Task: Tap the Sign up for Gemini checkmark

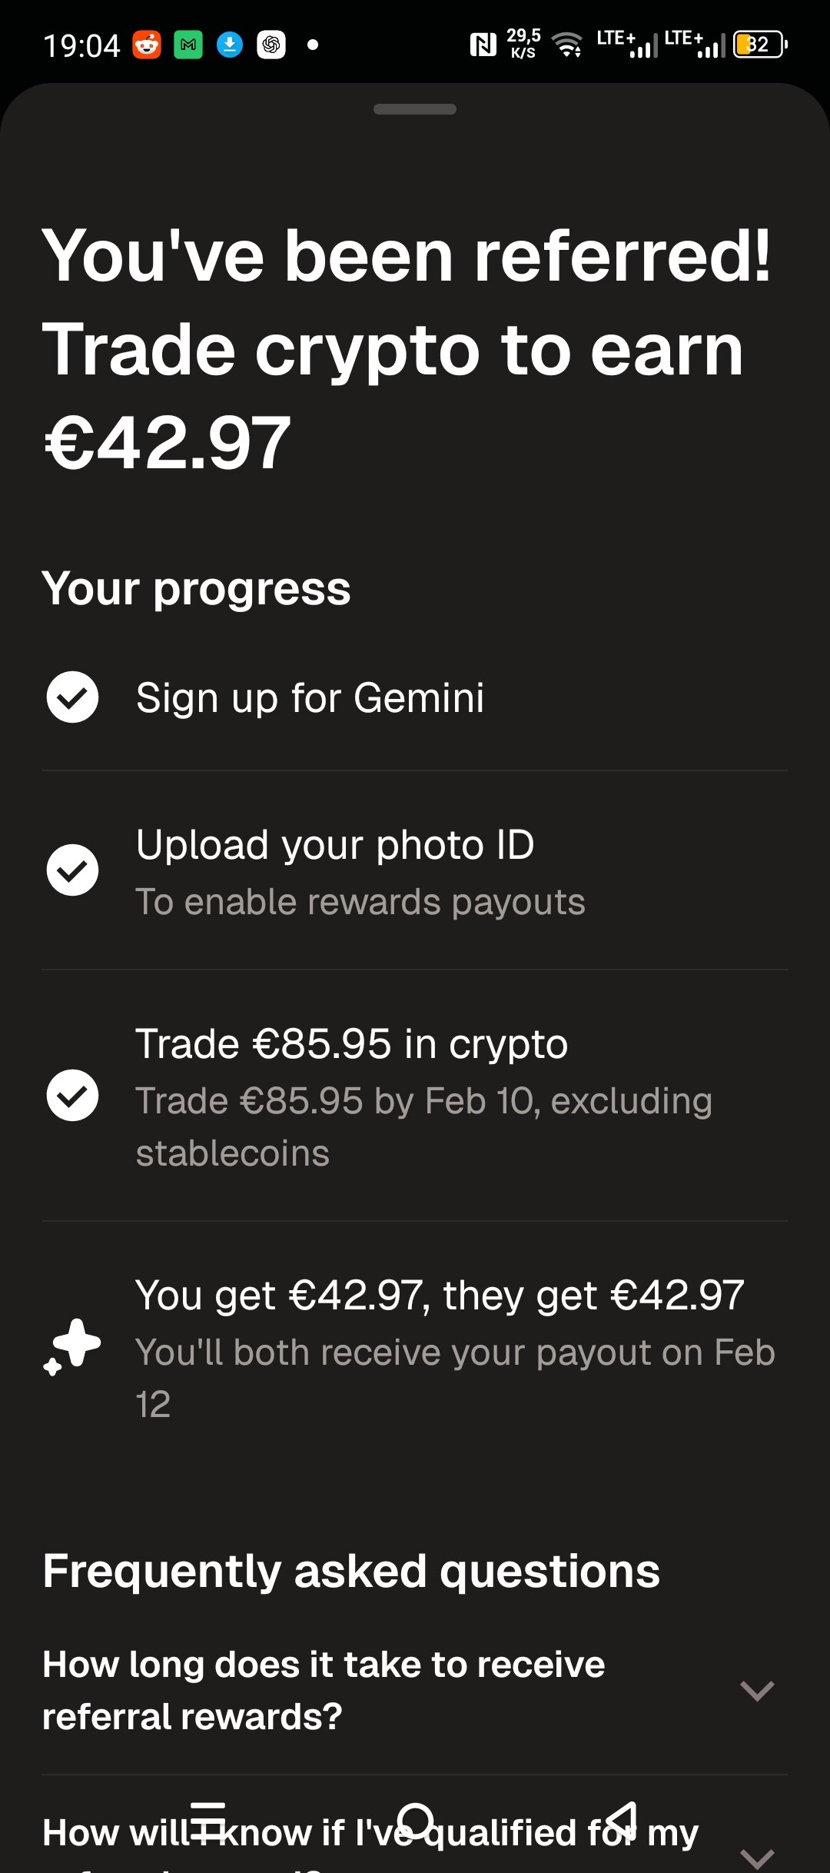Action: tap(72, 697)
